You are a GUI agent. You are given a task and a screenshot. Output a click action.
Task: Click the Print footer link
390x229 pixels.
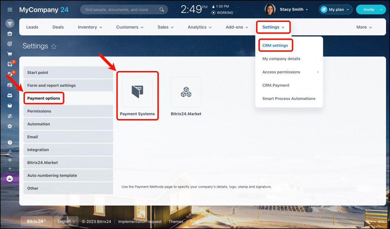click(x=195, y=222)
